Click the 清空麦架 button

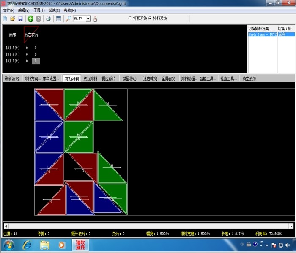[x=249, y=78]
